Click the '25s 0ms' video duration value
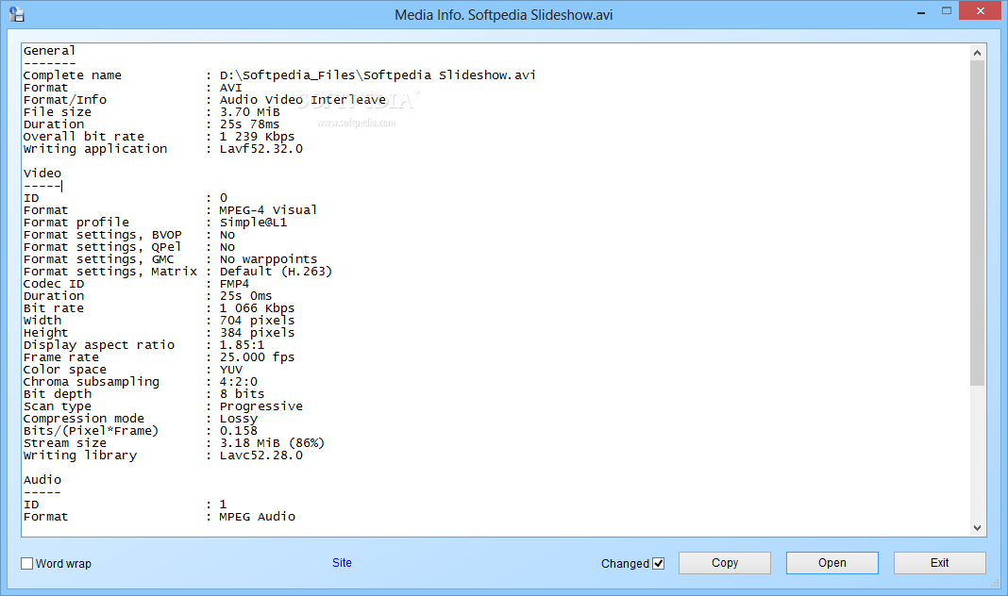This screenshot has width=1008, height=596. 246,295
